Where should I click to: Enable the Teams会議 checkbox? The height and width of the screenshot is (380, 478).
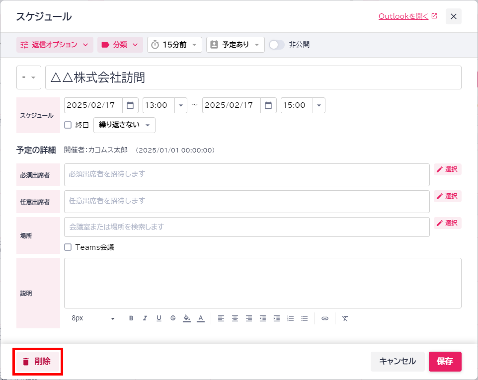coord(68,247)
